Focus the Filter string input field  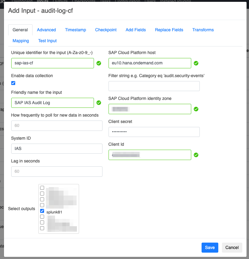(x=154, y=86)
